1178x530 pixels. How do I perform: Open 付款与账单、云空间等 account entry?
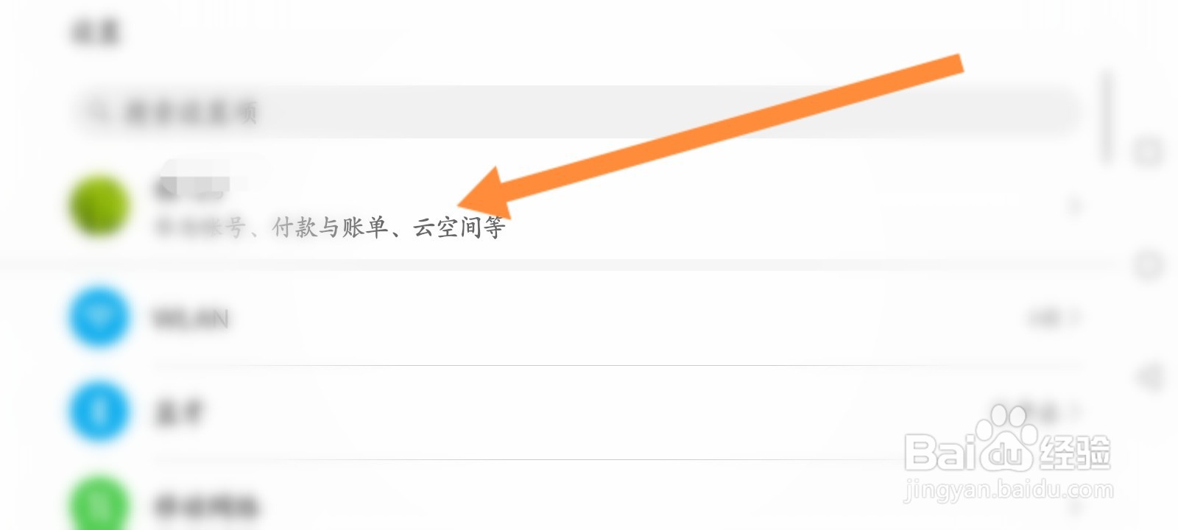click(330, 227)
